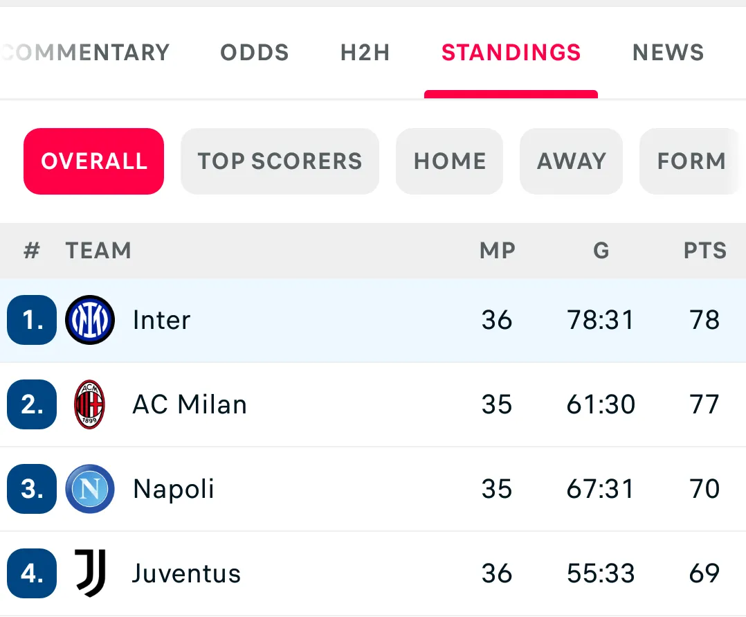746x617 pixels.
Task: Open the Napoli team name link
Action: tap(174, 489)
